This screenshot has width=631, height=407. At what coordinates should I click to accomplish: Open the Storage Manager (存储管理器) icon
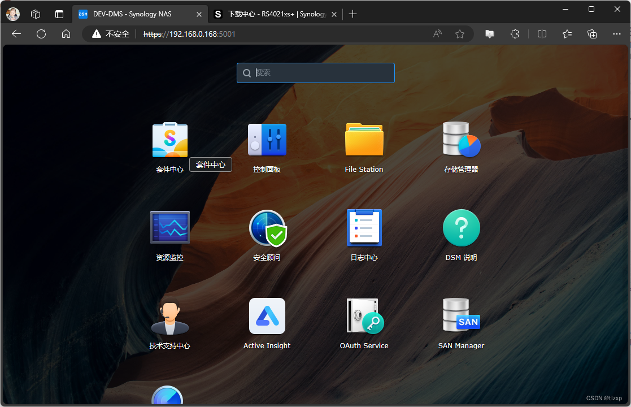pyautogui.click(x=461, y=140)
